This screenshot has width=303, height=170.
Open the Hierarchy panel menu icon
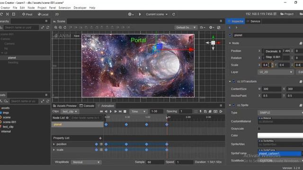point(46,21)
